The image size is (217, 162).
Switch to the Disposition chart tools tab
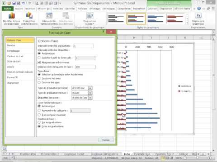coord(165,9)
